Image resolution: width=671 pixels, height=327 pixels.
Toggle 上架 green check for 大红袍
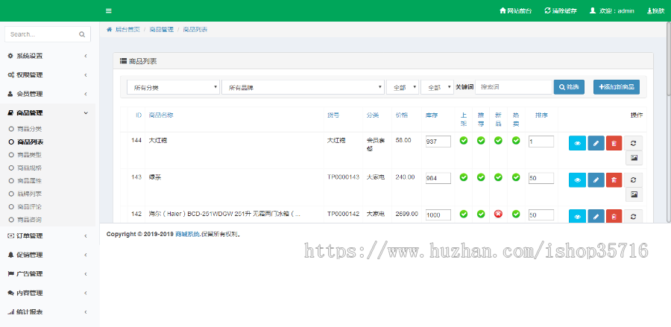pyautogui.click(x=463, y=140)
